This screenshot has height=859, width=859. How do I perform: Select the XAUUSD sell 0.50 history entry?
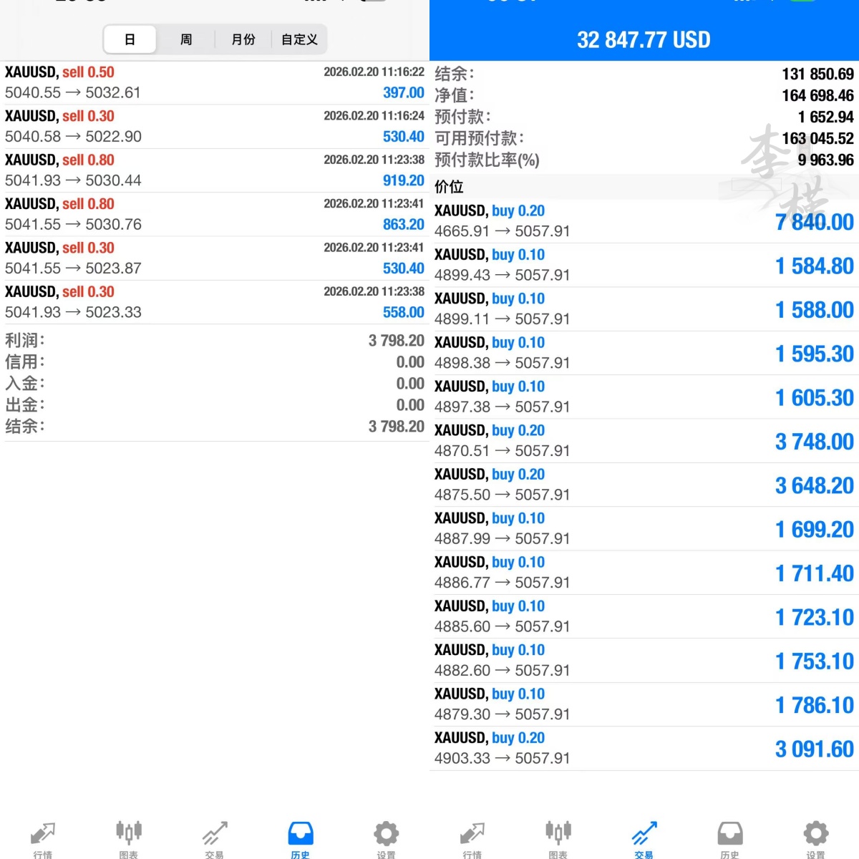215,82
